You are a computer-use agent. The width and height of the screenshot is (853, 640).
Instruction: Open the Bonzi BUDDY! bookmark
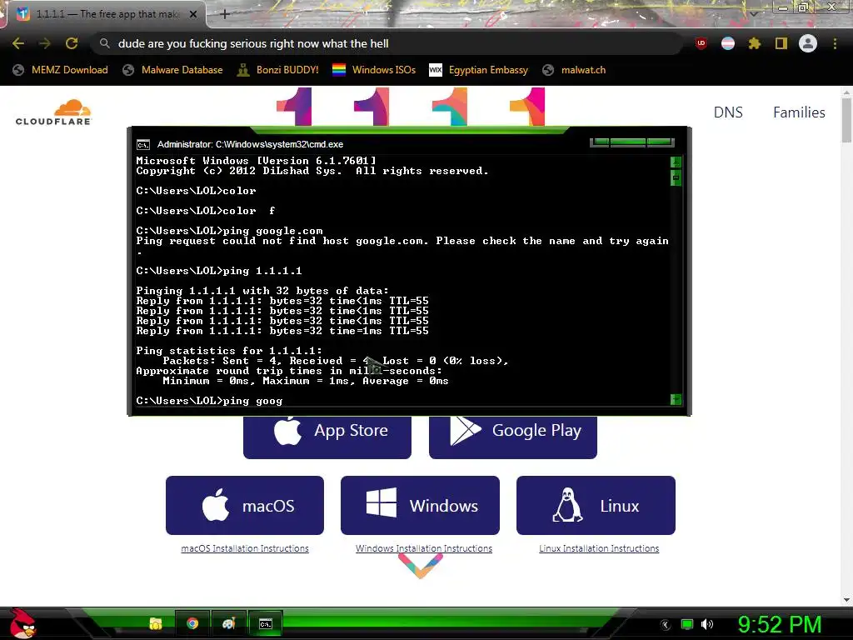point(278,70)
